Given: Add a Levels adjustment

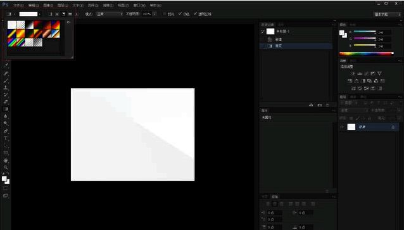Looking at the screenshot, I should pos(360,73).
